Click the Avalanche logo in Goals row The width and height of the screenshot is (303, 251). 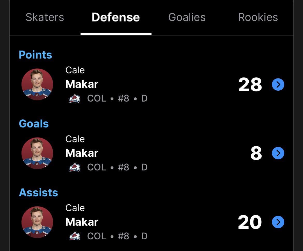75,168
